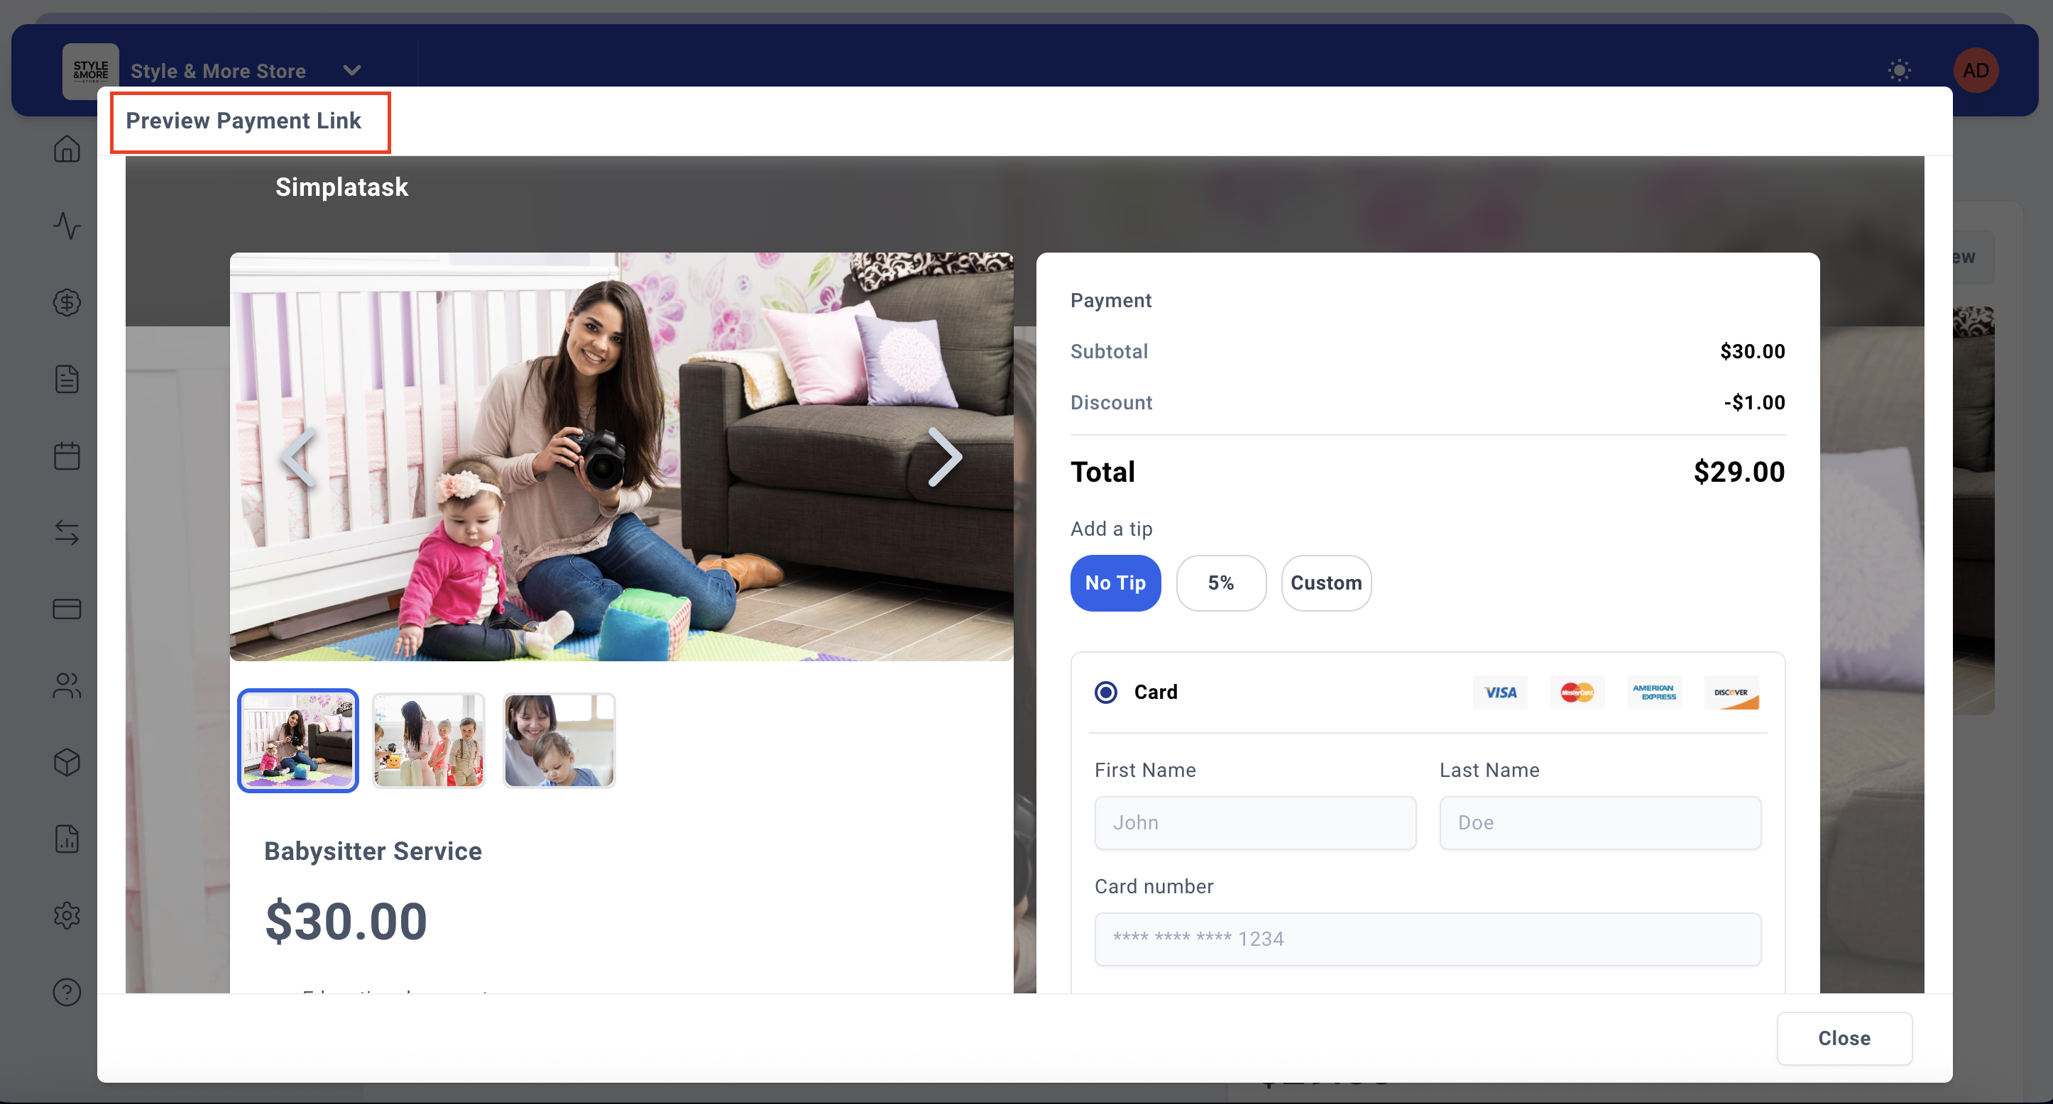Select the Card payment radio button

point(1105,692)
